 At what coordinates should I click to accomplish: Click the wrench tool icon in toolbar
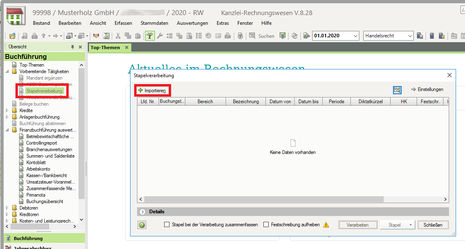coord(159,36)
